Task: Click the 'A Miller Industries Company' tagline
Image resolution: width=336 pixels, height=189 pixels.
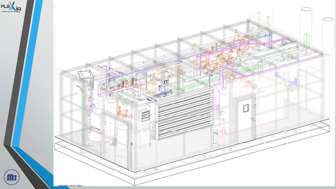Action: [x=11, y=12]
